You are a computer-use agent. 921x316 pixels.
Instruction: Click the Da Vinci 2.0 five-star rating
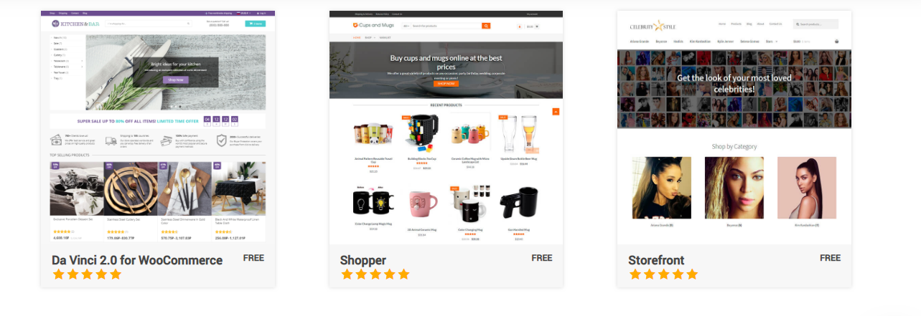(86, 274)
